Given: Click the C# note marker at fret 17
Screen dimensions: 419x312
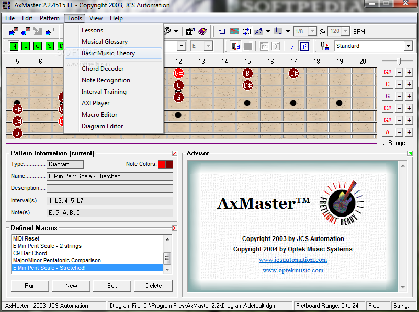Looking at the screenshot, I should 293,73.
